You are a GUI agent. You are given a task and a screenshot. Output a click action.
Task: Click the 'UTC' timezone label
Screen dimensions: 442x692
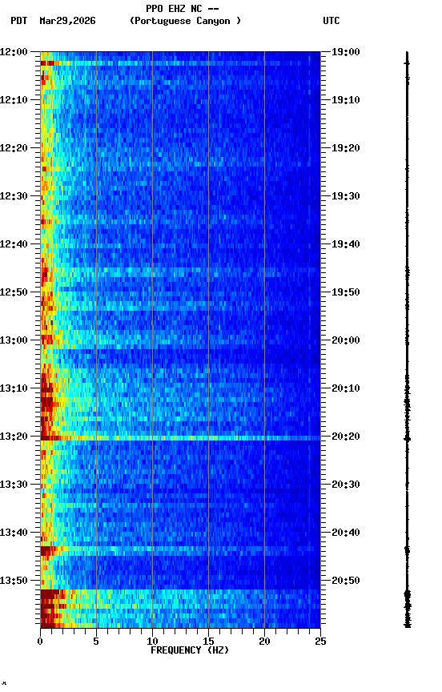(331, 21)
